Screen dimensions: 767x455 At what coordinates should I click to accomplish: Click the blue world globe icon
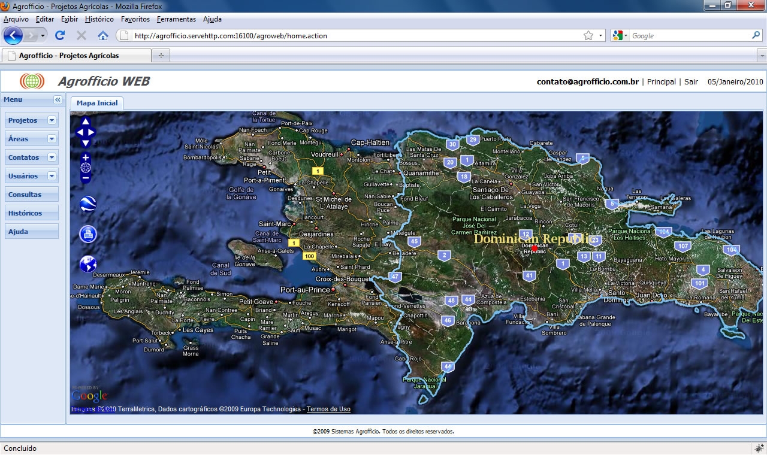[x=88, y=263]
